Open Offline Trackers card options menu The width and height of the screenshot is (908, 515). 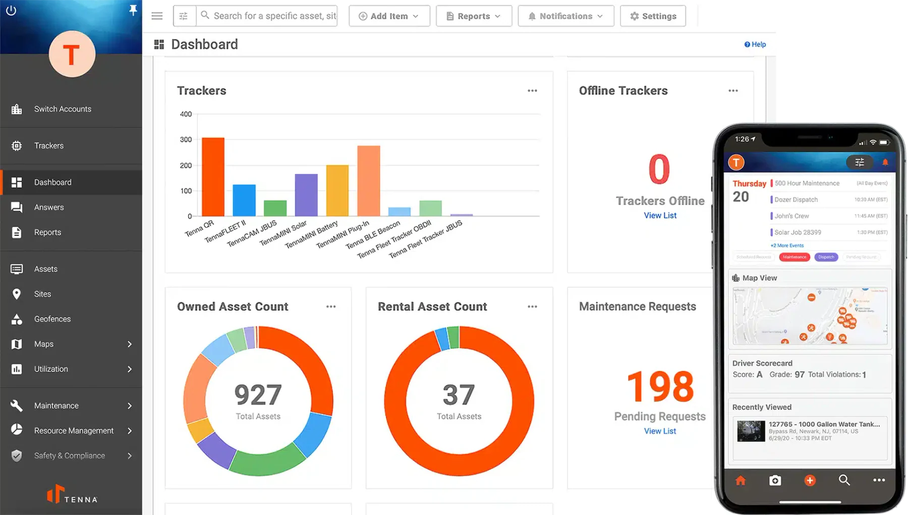pos(733,91)
